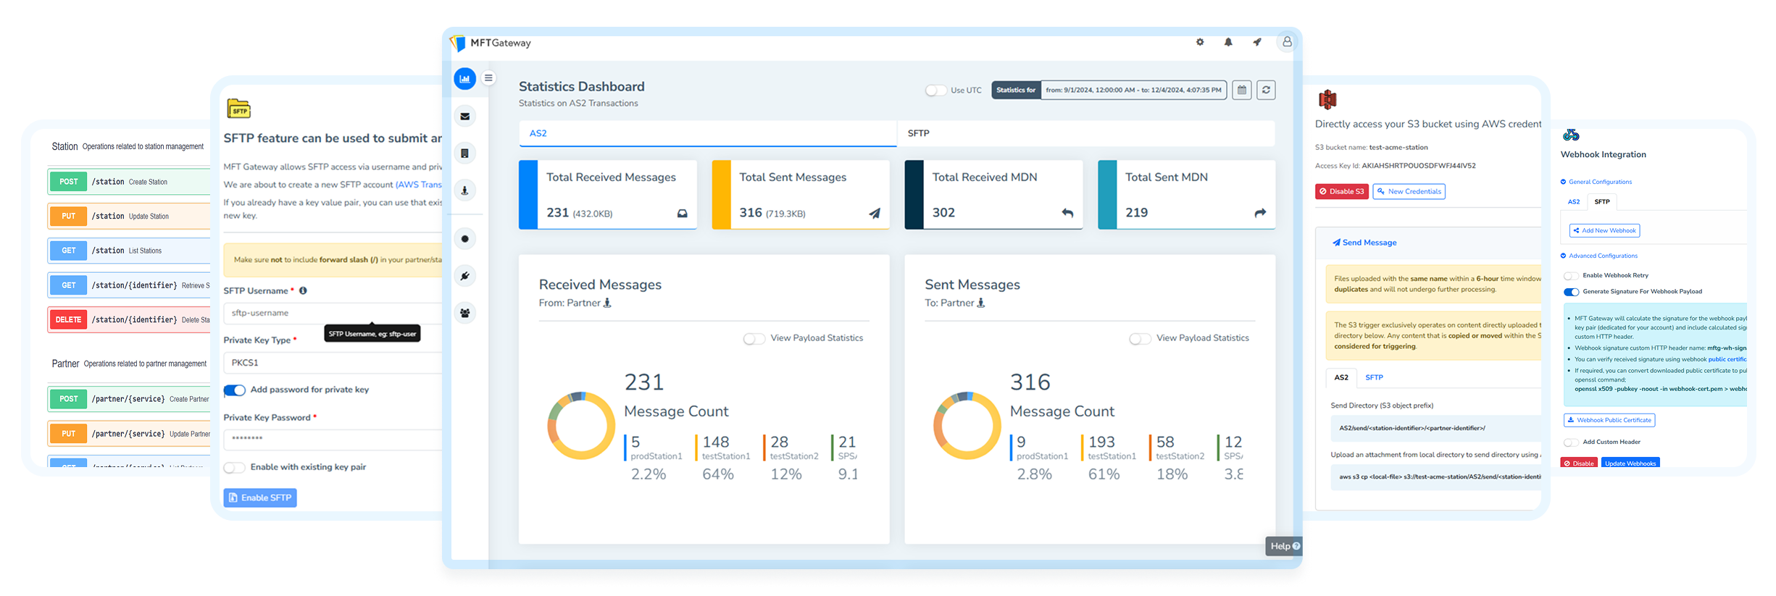
Task: Expand the POST /station Create Station endpoint
Action: [x=129, y=182]
